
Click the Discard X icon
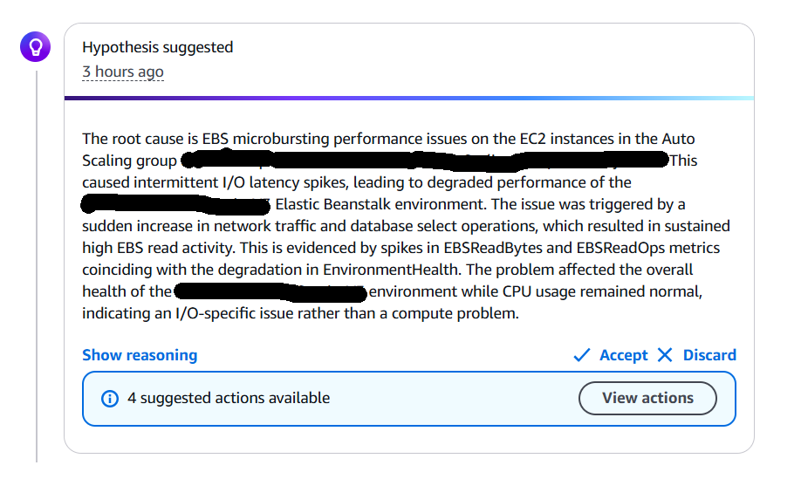coord(665,355)
